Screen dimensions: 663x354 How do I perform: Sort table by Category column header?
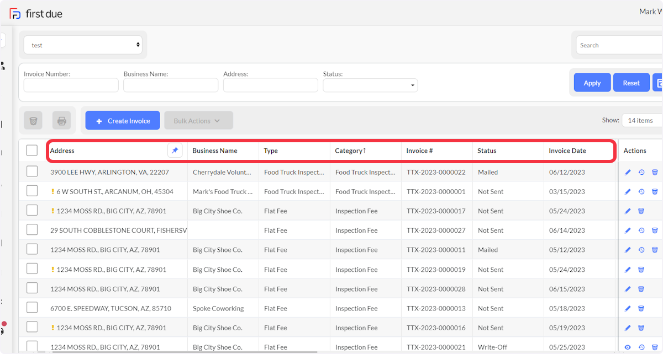(351, 151)
